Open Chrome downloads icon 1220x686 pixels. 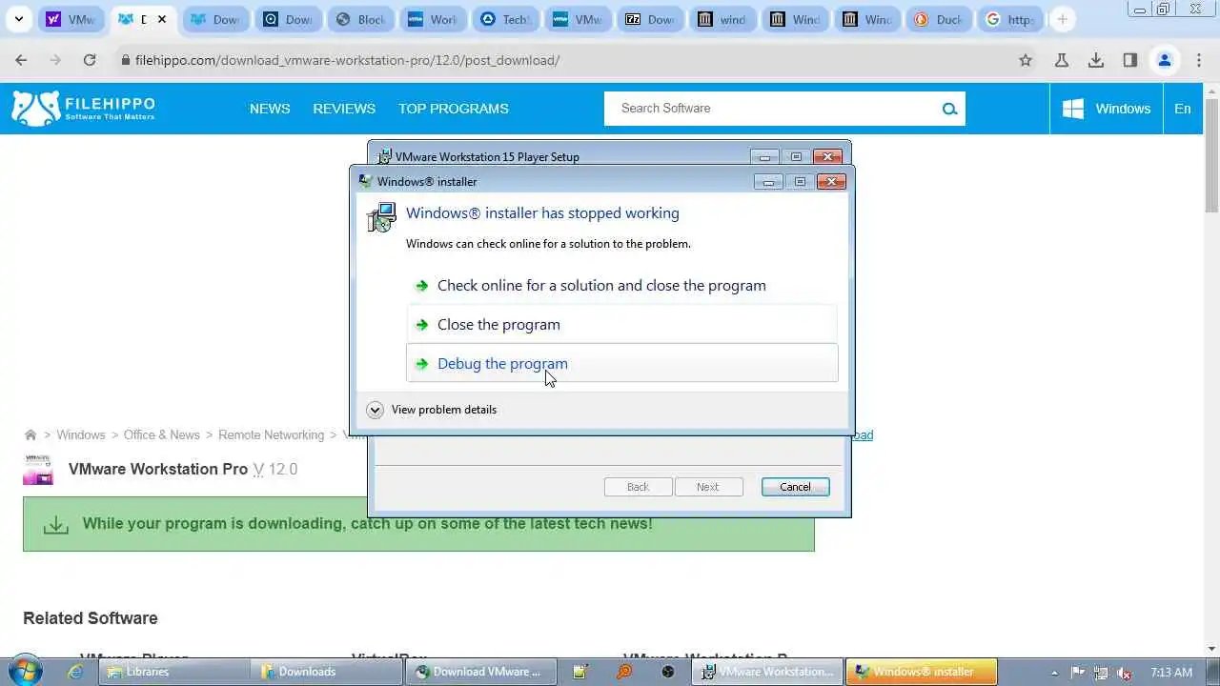(1096, 60)
